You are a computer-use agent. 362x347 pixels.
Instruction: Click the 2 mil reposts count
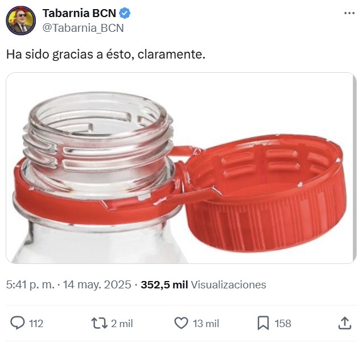122,324
